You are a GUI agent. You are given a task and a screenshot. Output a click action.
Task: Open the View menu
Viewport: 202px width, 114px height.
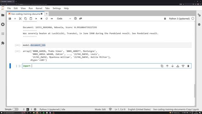point(23,8)
